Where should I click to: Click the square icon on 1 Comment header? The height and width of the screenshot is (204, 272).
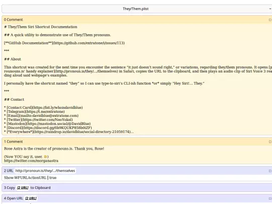[270, 142]
